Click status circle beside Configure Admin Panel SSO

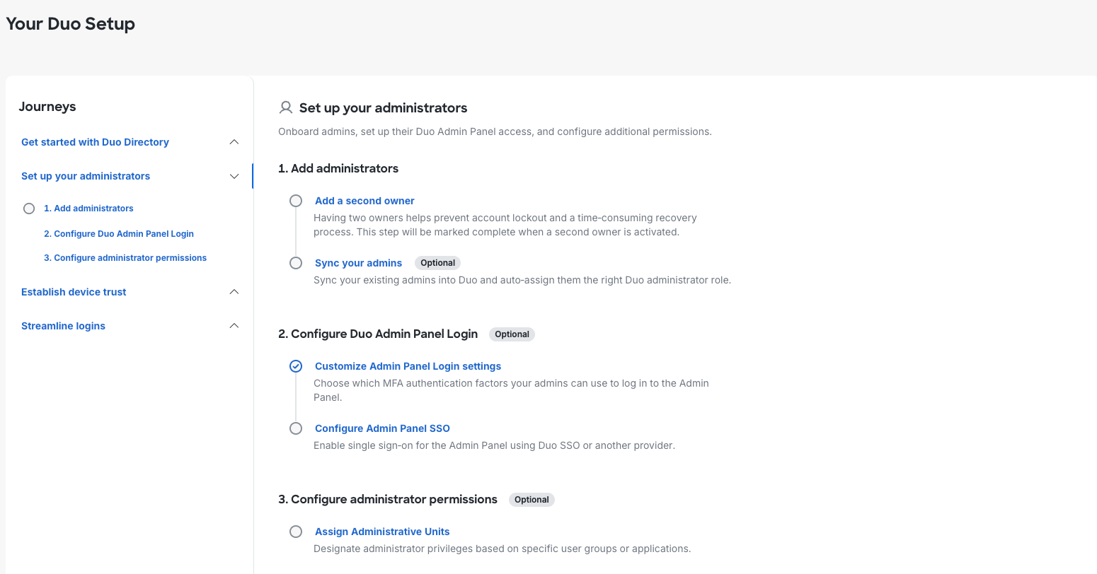[x=296, y=428]
